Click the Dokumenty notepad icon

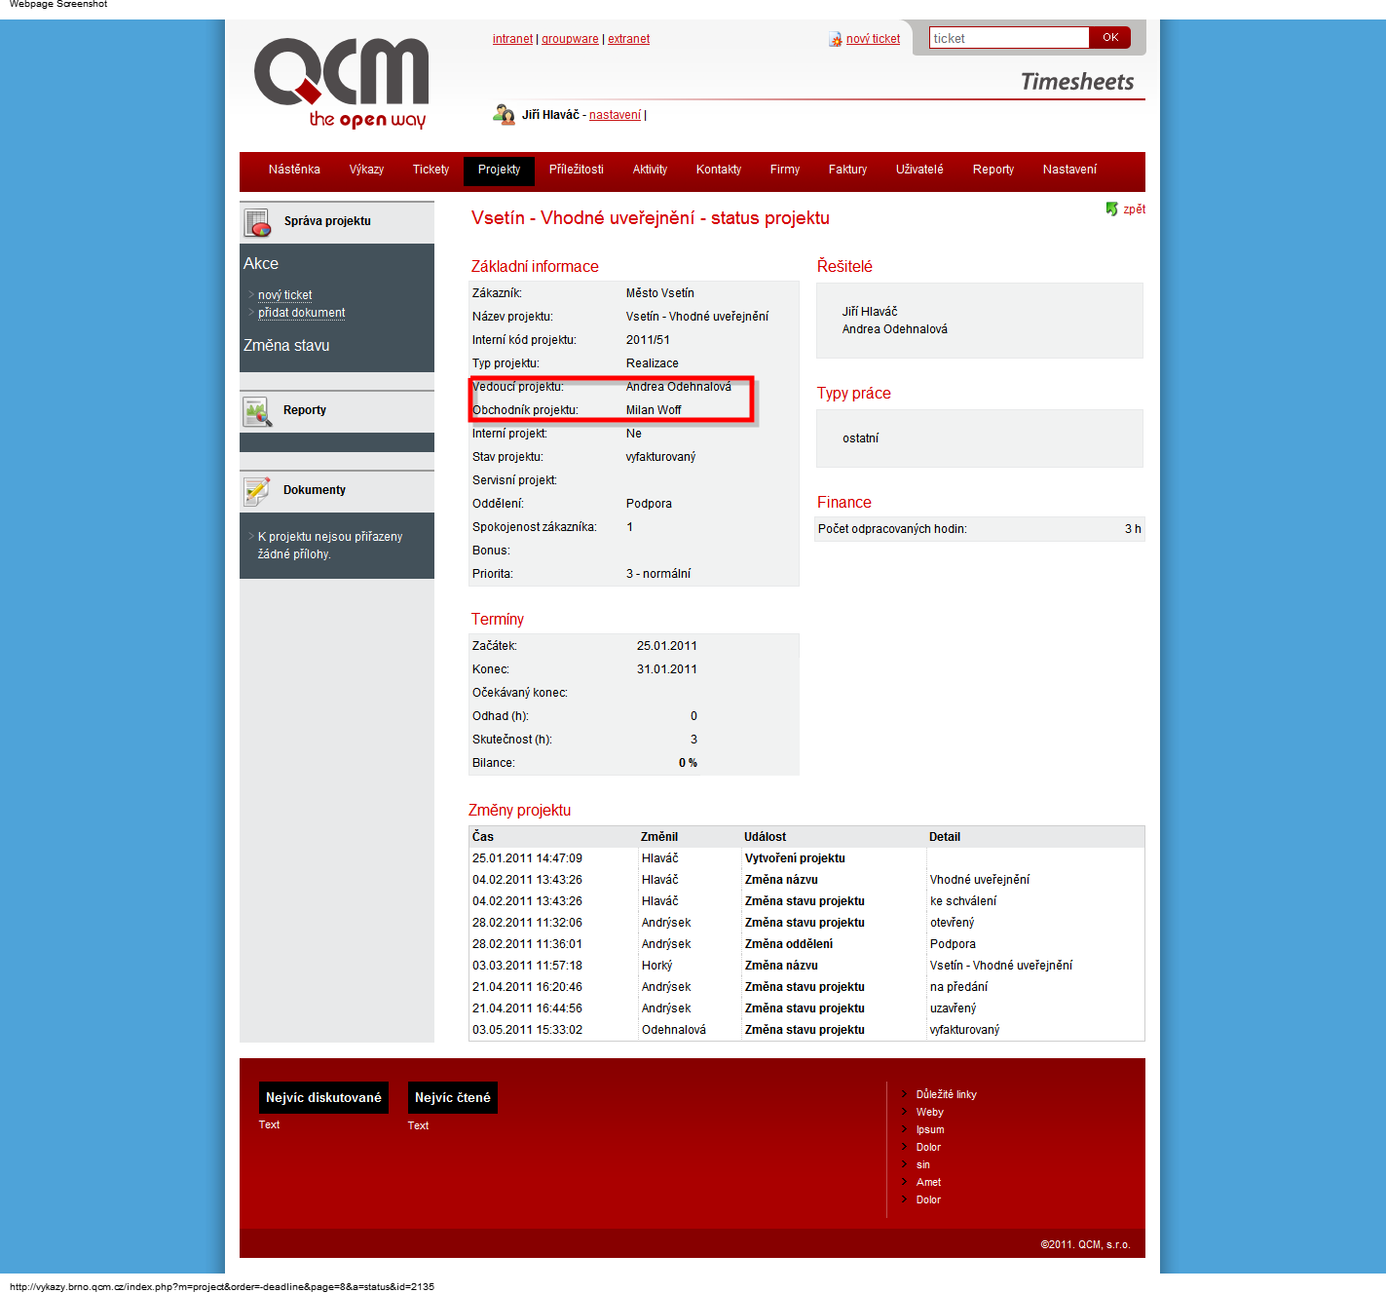pyautogui.click(x=257, y=491)
